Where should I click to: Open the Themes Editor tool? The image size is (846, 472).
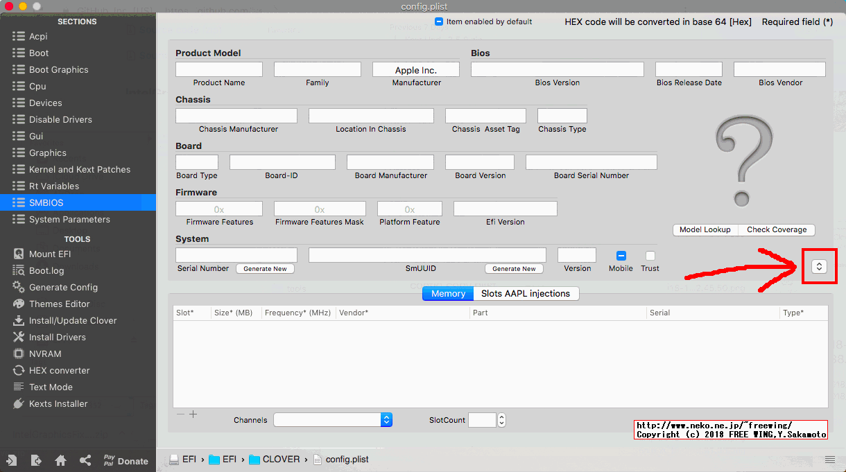pyautogui.click(x=59, y=304)
